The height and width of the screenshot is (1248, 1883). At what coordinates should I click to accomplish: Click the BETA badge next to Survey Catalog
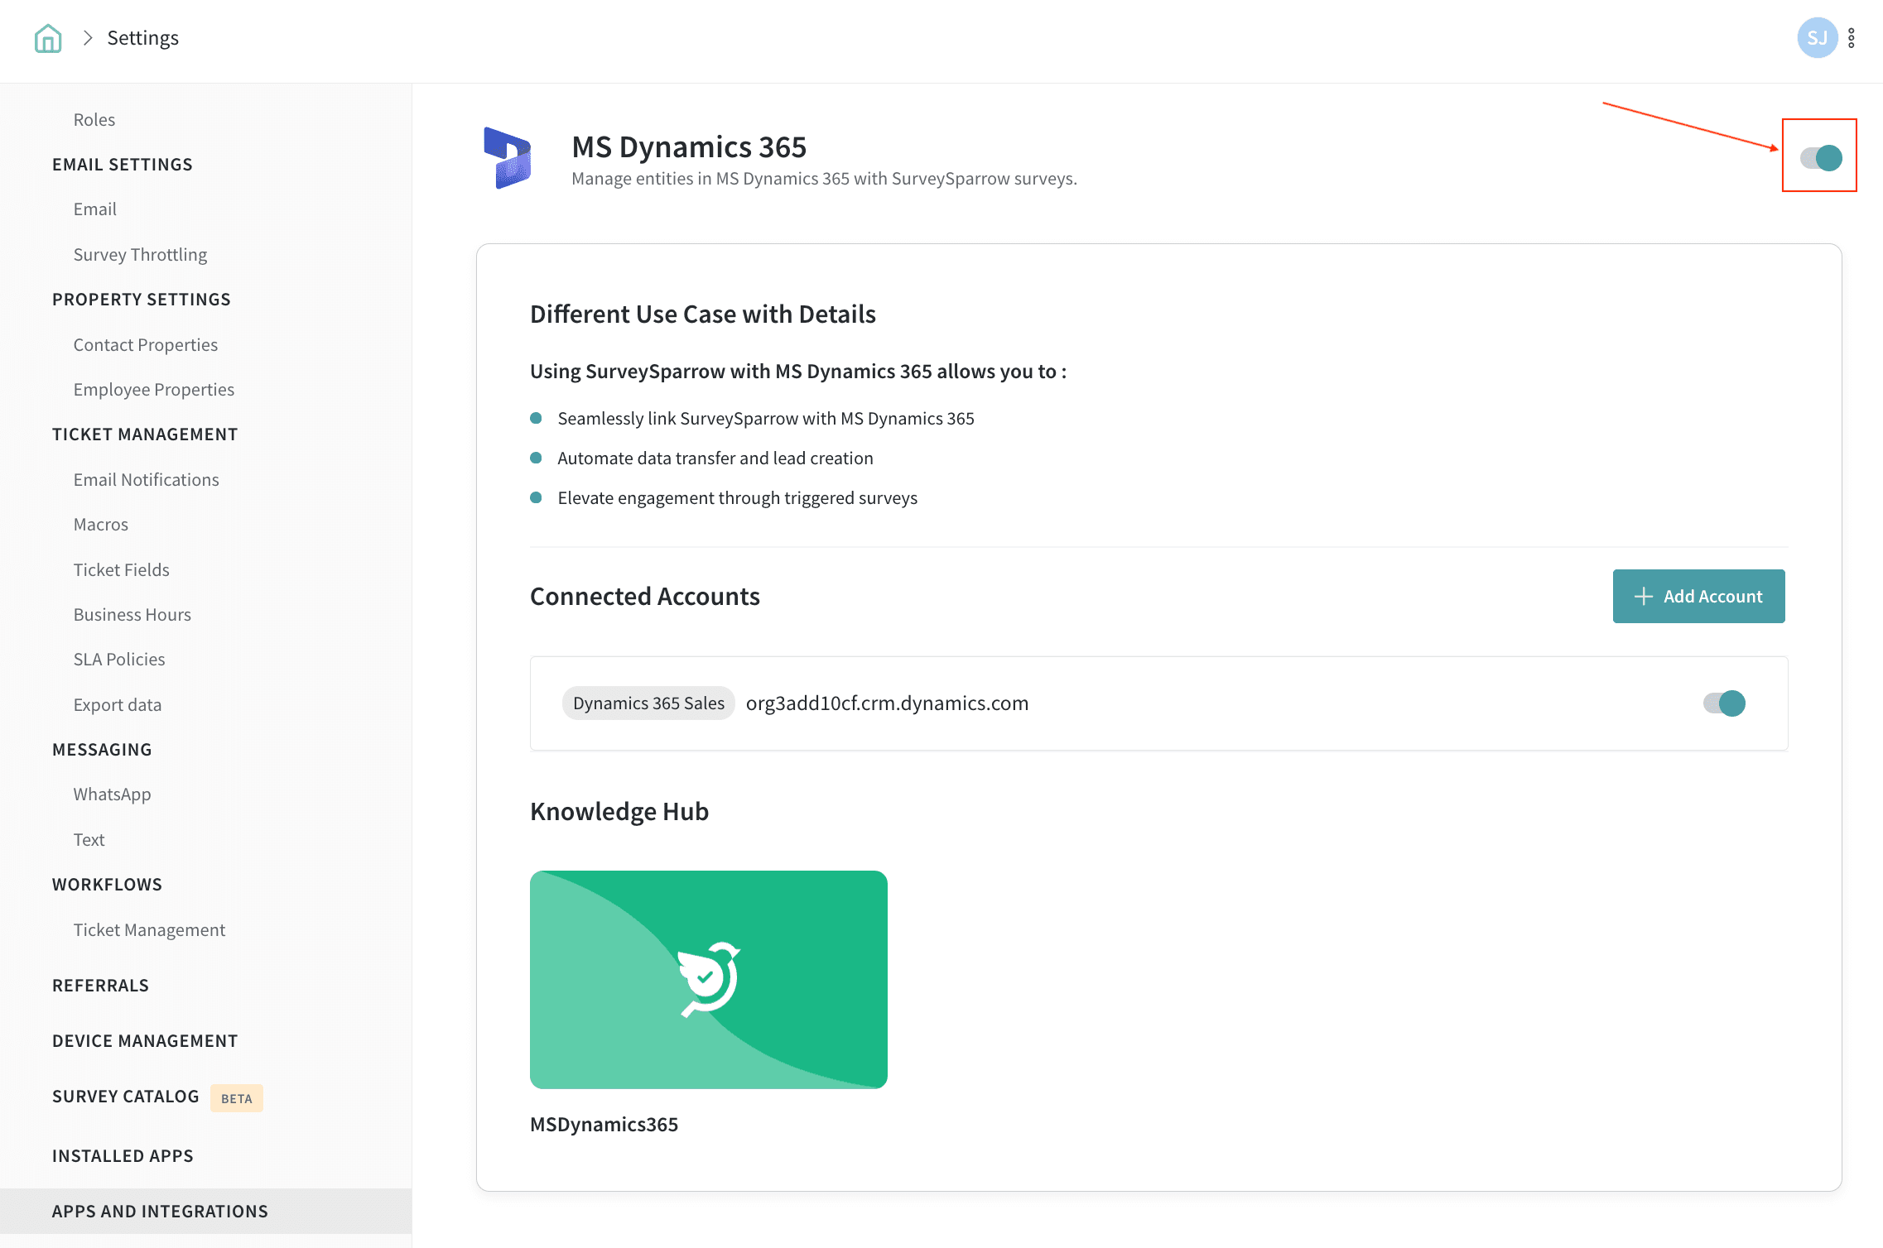click(x=236, y=1098)
